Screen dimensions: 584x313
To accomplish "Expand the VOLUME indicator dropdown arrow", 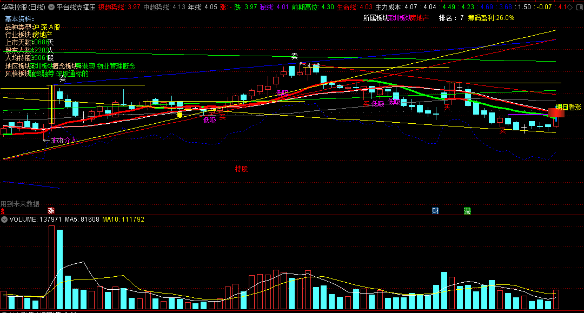I will pos(4,219).
